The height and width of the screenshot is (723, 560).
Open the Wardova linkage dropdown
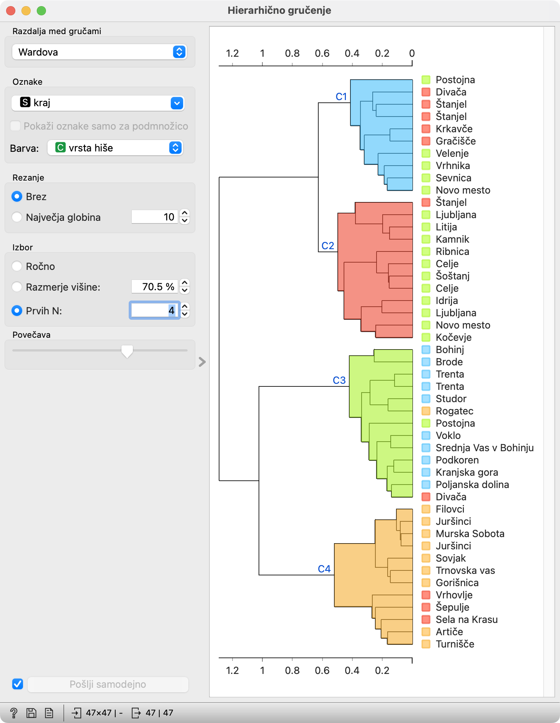pyautogui.click(x=99, y=52)
